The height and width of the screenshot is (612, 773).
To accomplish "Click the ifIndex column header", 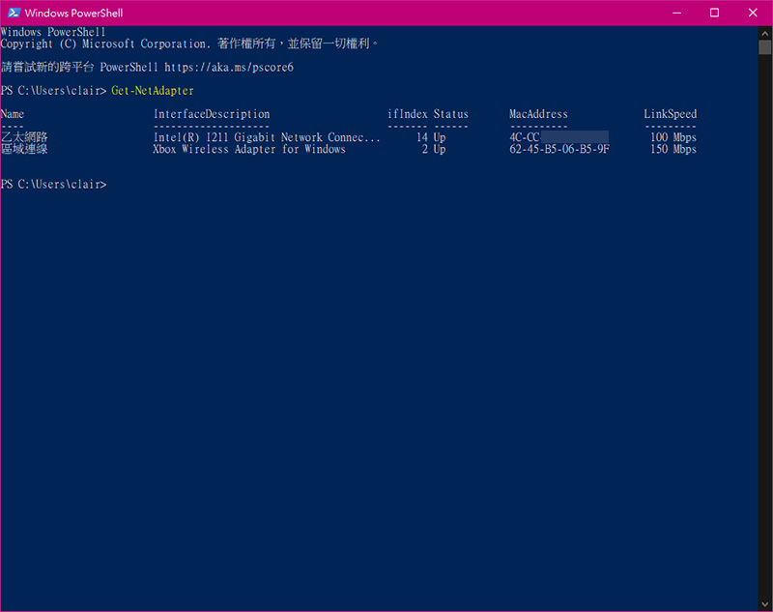I will click(x=407, y=114).
